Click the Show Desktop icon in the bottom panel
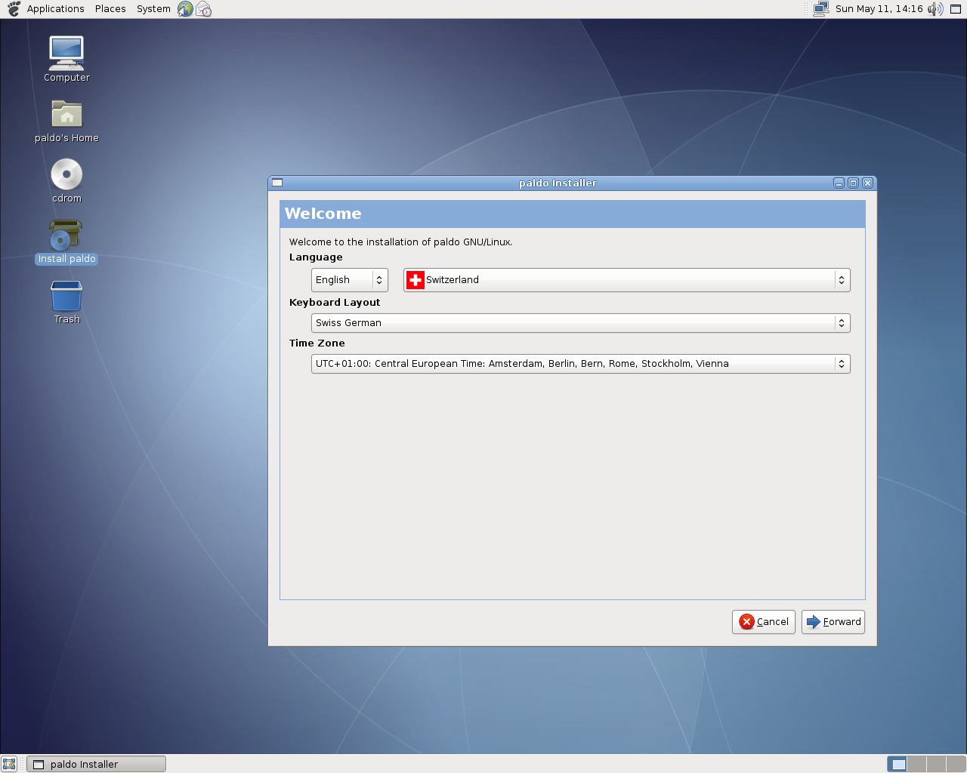The image size is (967, 773). (9, 764)
